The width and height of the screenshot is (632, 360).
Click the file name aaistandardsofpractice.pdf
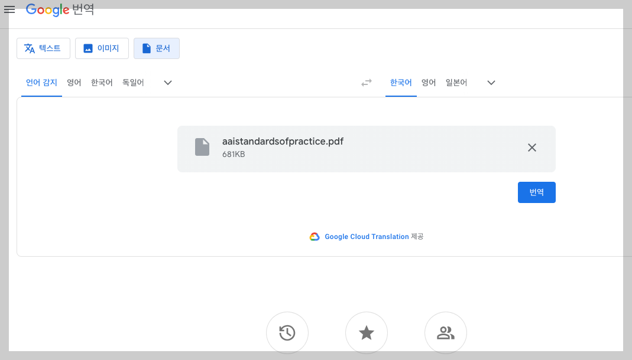pyautogui.click(x=283, y=142)
